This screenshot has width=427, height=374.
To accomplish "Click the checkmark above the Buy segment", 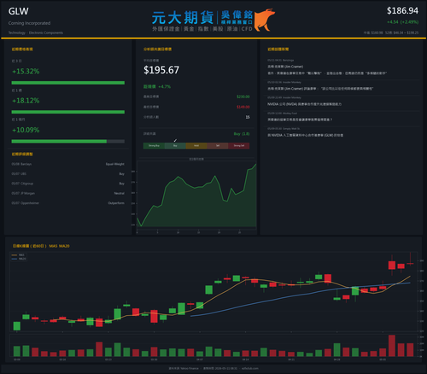I will pyautogui.click(x=175, y=141).
